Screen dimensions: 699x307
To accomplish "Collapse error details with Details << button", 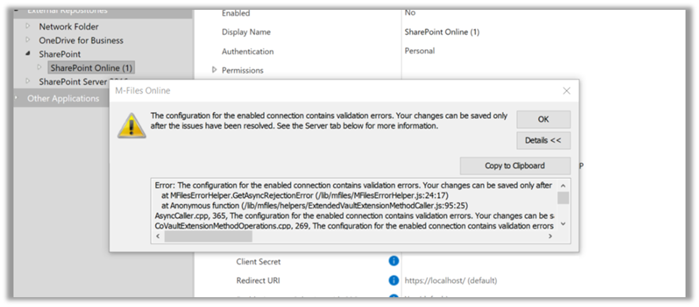I will [543, 140].
